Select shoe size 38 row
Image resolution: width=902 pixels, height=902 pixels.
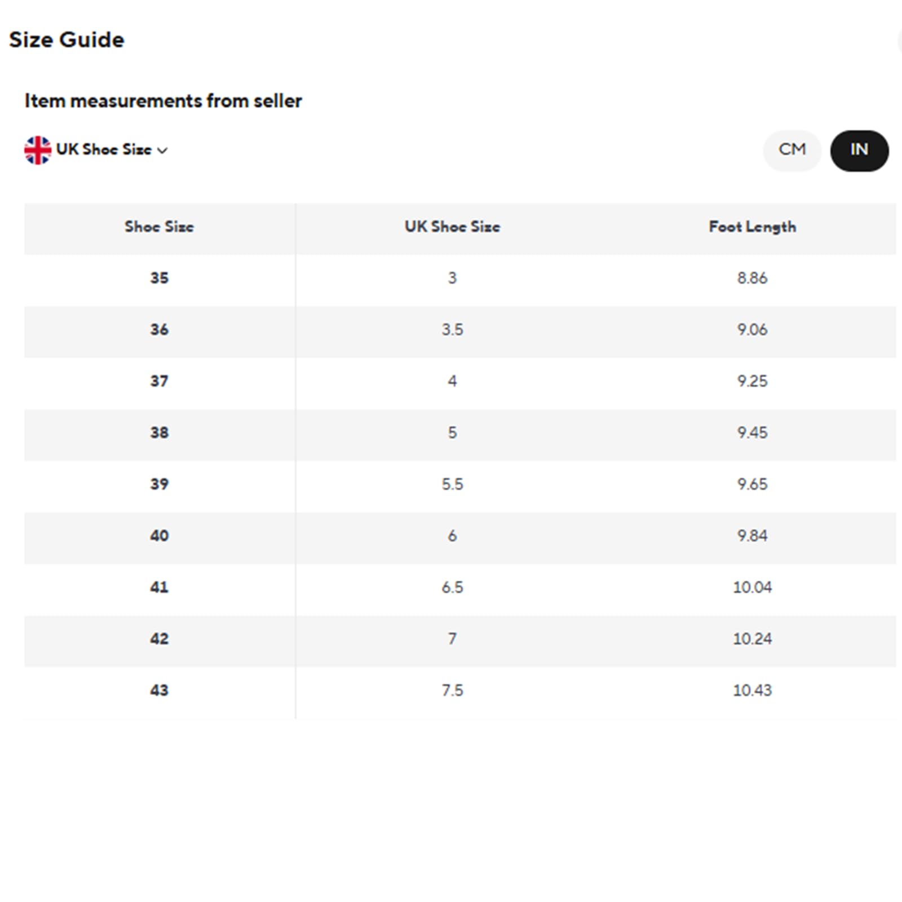point(460,434)
